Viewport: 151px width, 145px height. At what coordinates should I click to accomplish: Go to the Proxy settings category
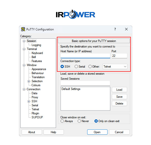(x=35, y=97)
